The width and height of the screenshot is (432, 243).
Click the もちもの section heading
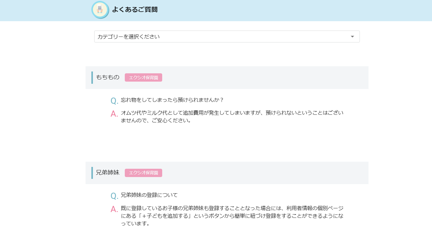[x=108, y=77]
